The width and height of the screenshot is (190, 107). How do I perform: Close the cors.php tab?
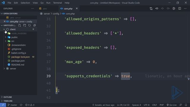click(77, 9)
